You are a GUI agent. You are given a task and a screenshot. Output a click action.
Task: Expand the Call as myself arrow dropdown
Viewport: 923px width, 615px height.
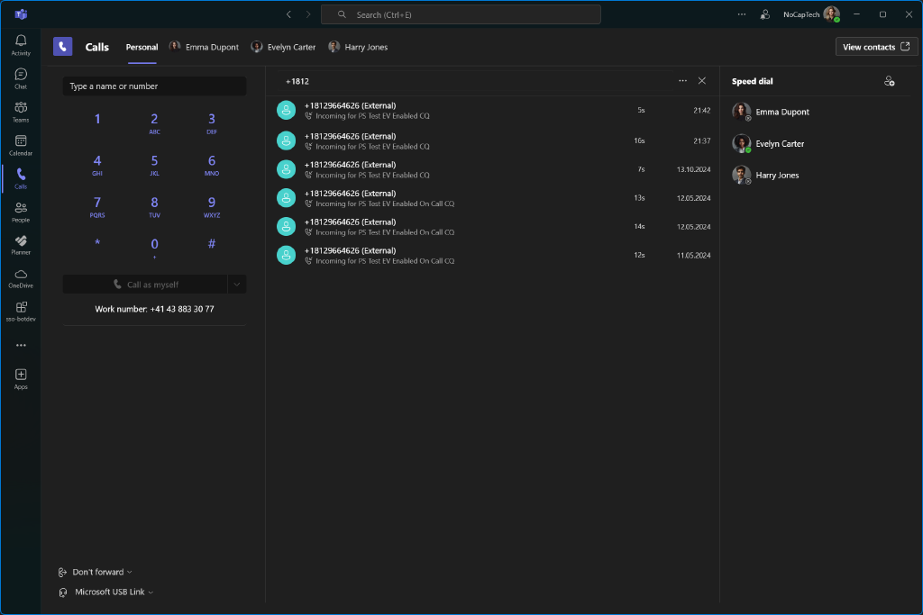(x=236, y=285)
